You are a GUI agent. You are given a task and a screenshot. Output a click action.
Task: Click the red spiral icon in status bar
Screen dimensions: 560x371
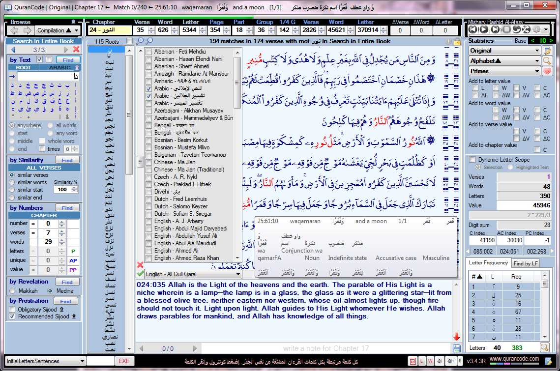click(x=413, y=361)
